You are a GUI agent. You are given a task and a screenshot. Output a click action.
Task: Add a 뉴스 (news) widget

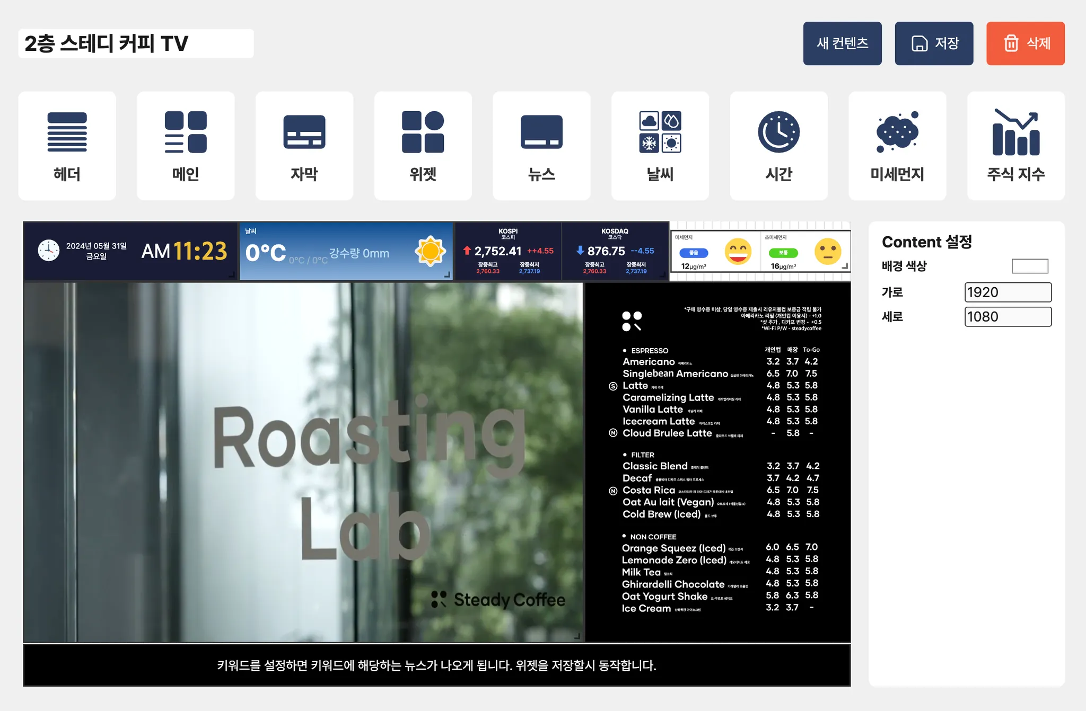pyautogui.click(x=541, y=146)
